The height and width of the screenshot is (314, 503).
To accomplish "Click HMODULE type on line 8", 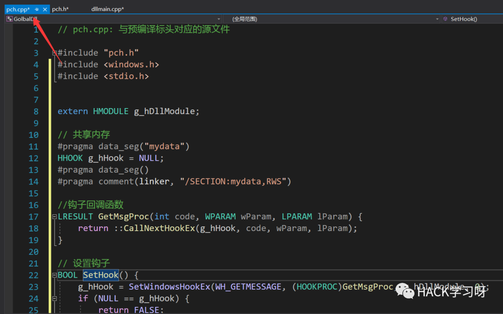I will [111, 111].
